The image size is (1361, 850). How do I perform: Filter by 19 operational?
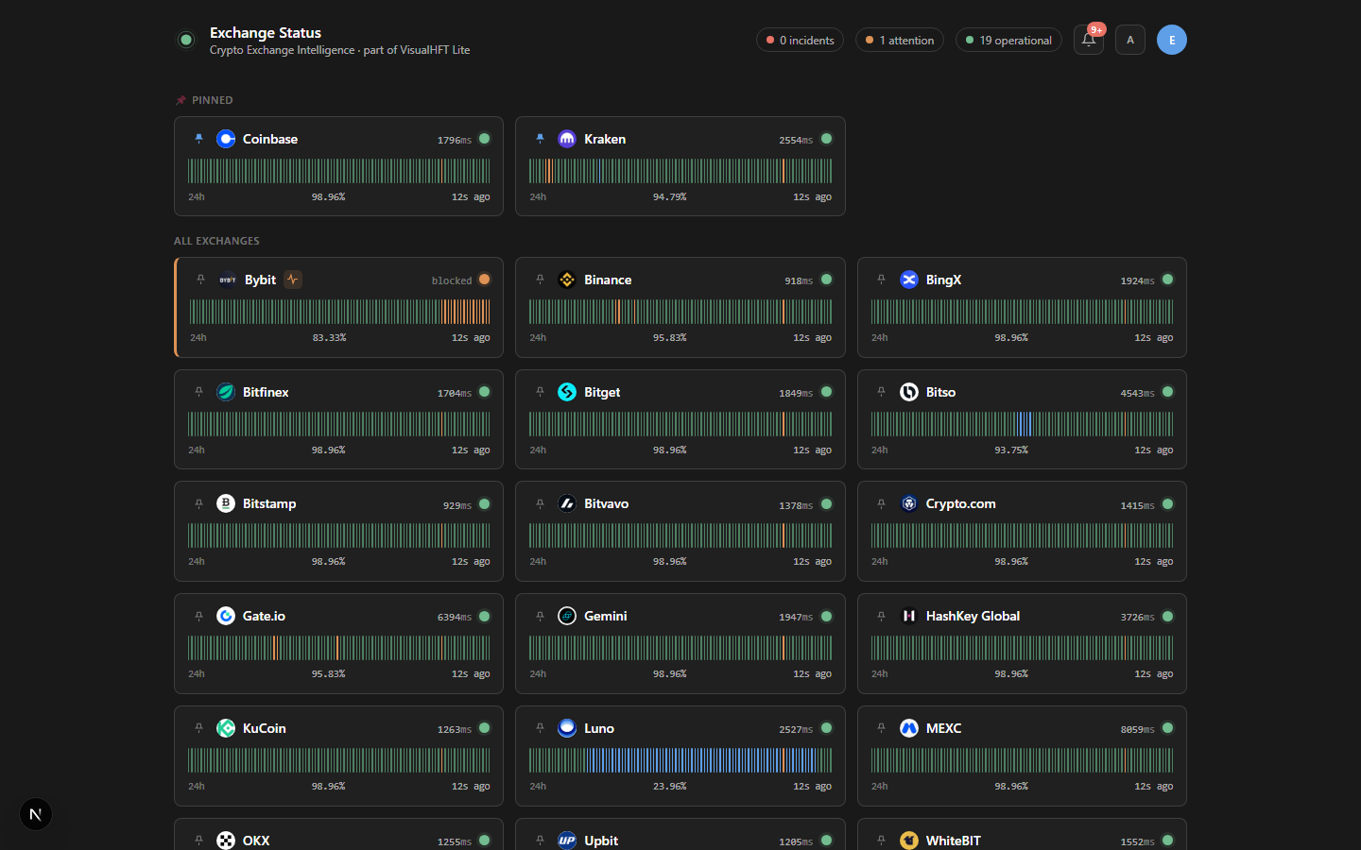1008,40
